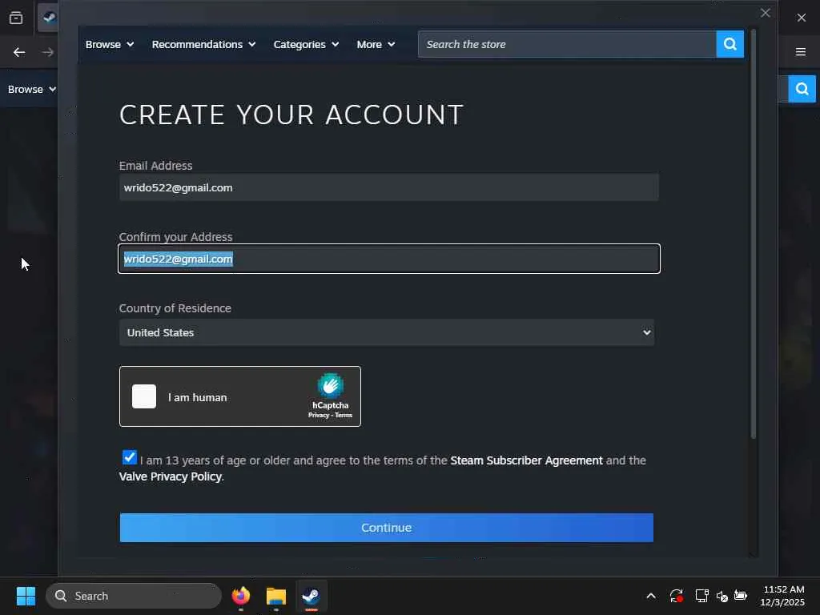The image size is (820, 615).
Task: Click the forward navigation arrow
Action: point(47,52)
